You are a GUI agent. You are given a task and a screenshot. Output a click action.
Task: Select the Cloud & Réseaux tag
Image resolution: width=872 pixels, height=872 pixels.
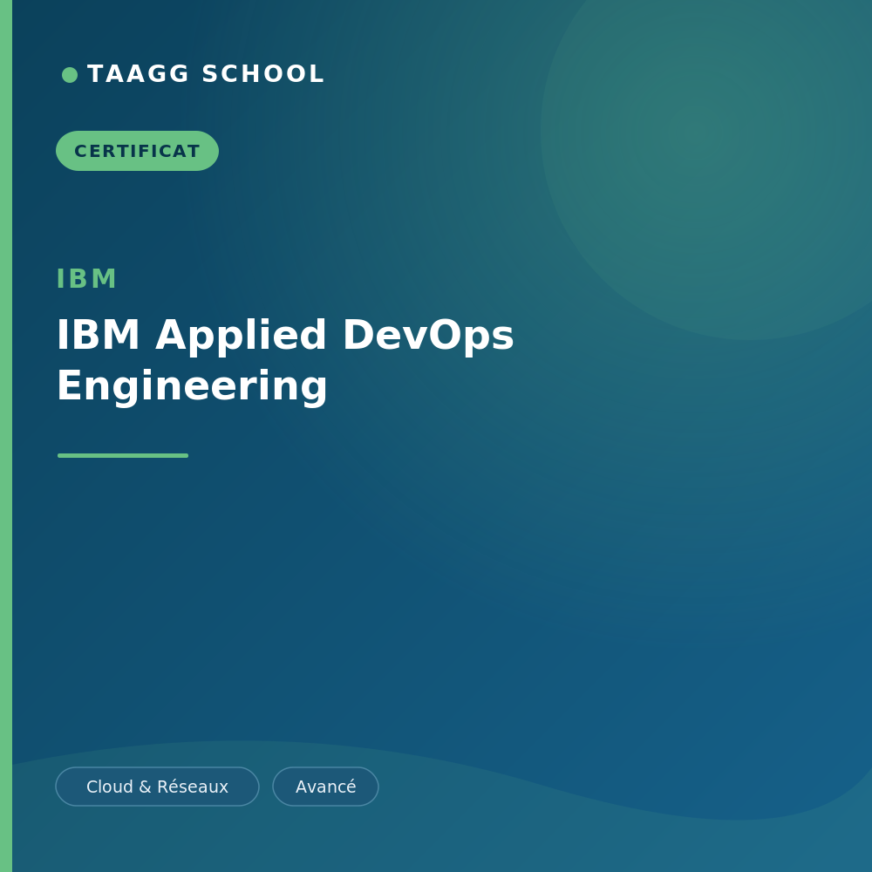pyautogui.click(x=157, y=787)
